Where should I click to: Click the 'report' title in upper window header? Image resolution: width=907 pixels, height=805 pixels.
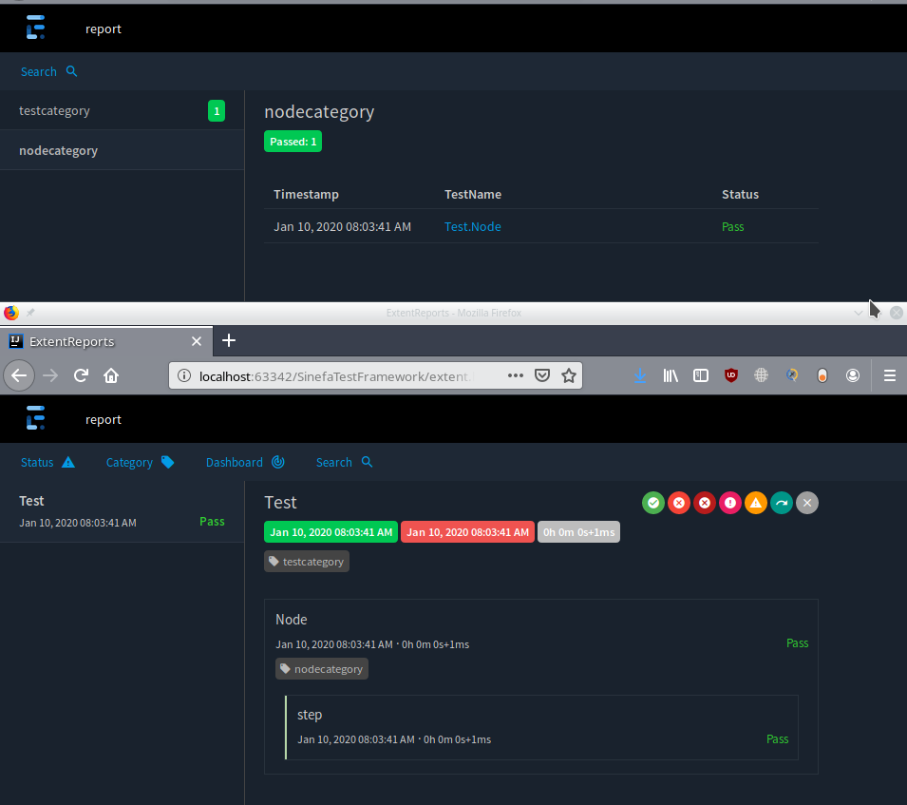pos(104,29)
